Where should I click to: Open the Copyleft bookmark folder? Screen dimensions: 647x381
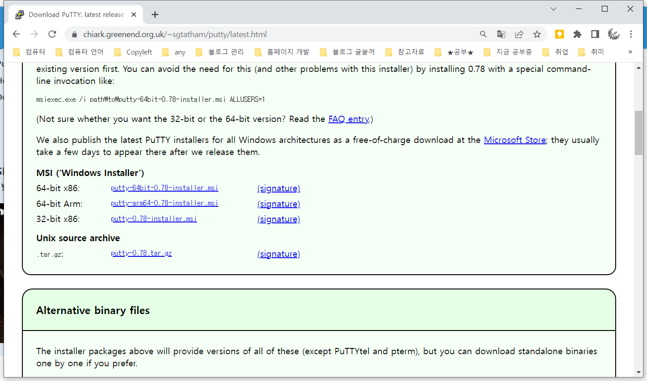[x=133, y=52]
